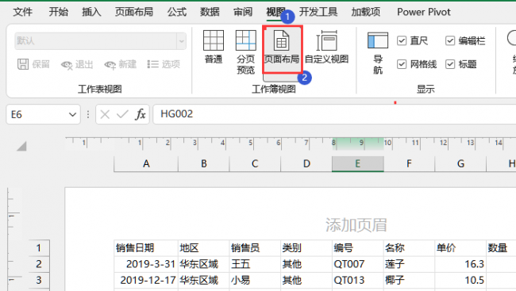Open the Page Layout (页面布局) ribbon tab
This screenshot has width=516, height=291.
point(134,12)
